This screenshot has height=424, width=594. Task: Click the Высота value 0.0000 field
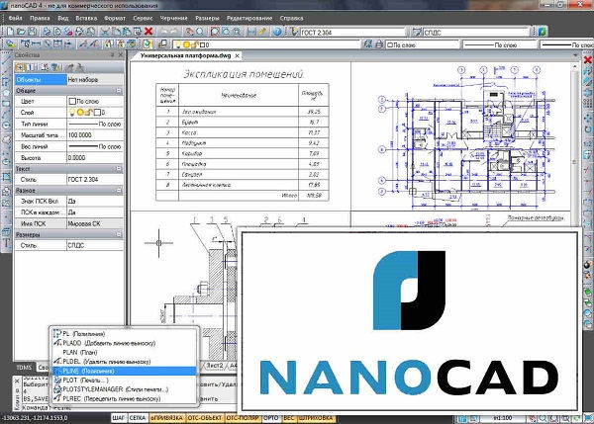click(x=95, y=158)
